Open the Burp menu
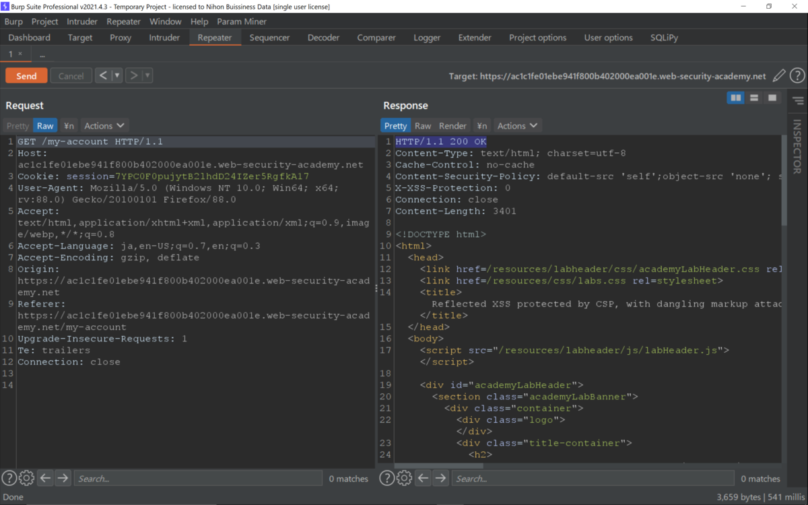The height and width of the screenshot is (505, 808). [13, 22]
